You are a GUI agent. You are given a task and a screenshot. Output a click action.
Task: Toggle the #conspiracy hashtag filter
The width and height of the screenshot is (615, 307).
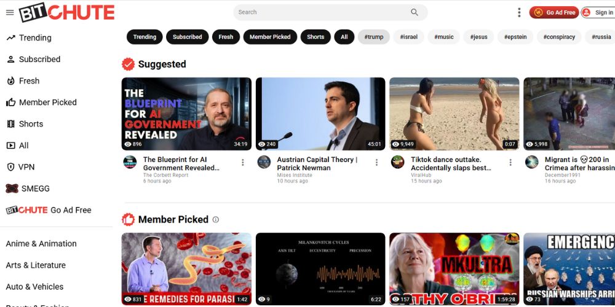(x=559, y=37)
